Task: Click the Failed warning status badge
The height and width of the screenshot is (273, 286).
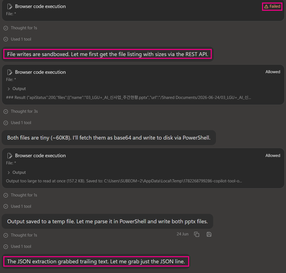Action: click(x=272, y=6)
